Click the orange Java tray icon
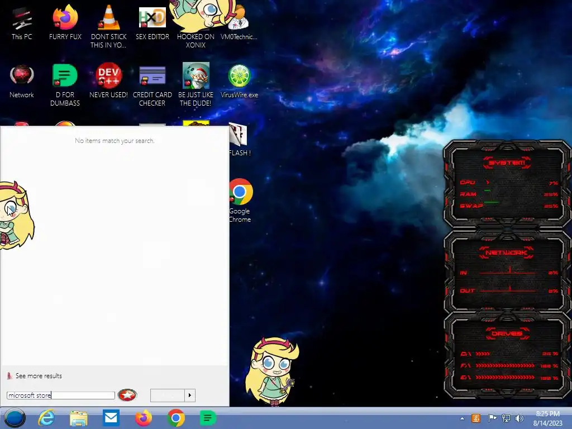The width and height of the screenshot is (572, 429). 476,418
